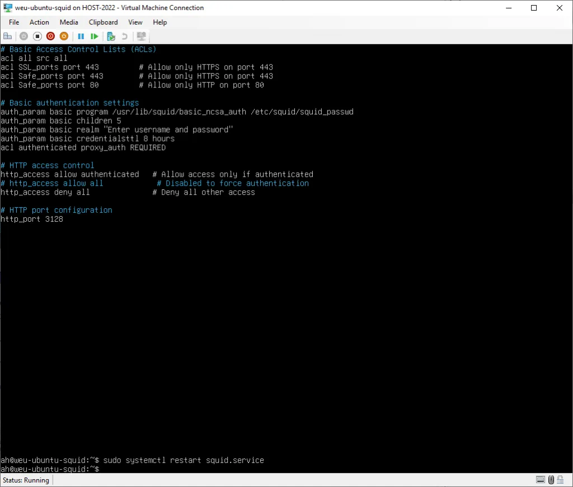Pause the virtual machine
The image size is (573, 487).
[81, 36]
